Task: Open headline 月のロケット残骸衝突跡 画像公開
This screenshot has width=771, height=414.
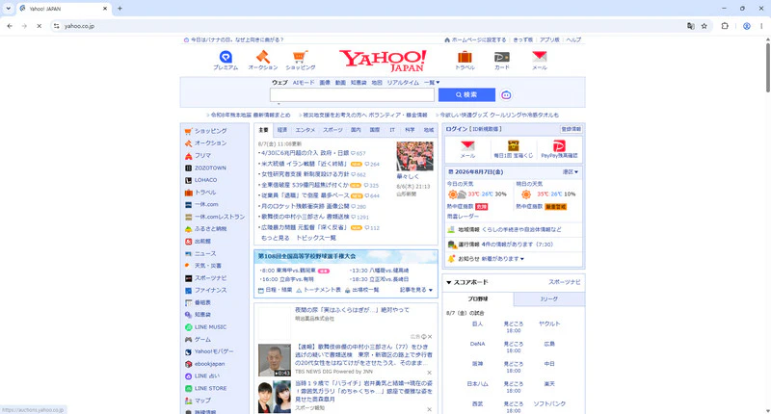Action: [x=307, y=206]
